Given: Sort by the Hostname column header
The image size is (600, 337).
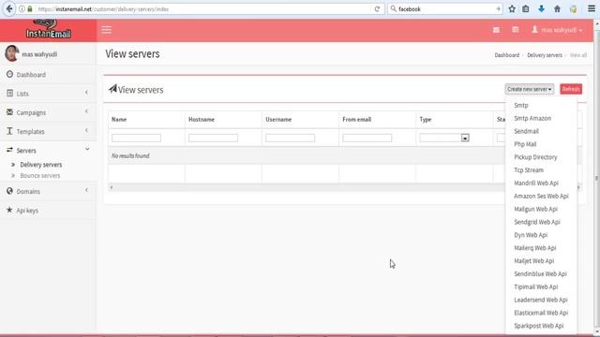Looking at the screenshot, I should pos(202,120).
